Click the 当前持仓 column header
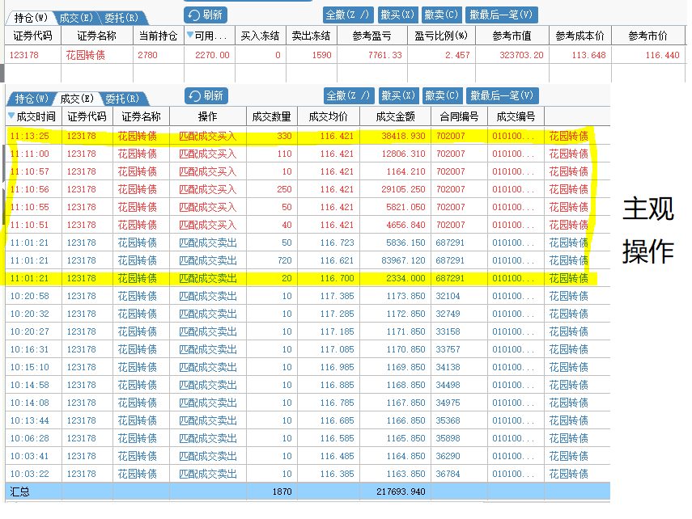Viewport: 692px width, 519px height. point(158,36)
